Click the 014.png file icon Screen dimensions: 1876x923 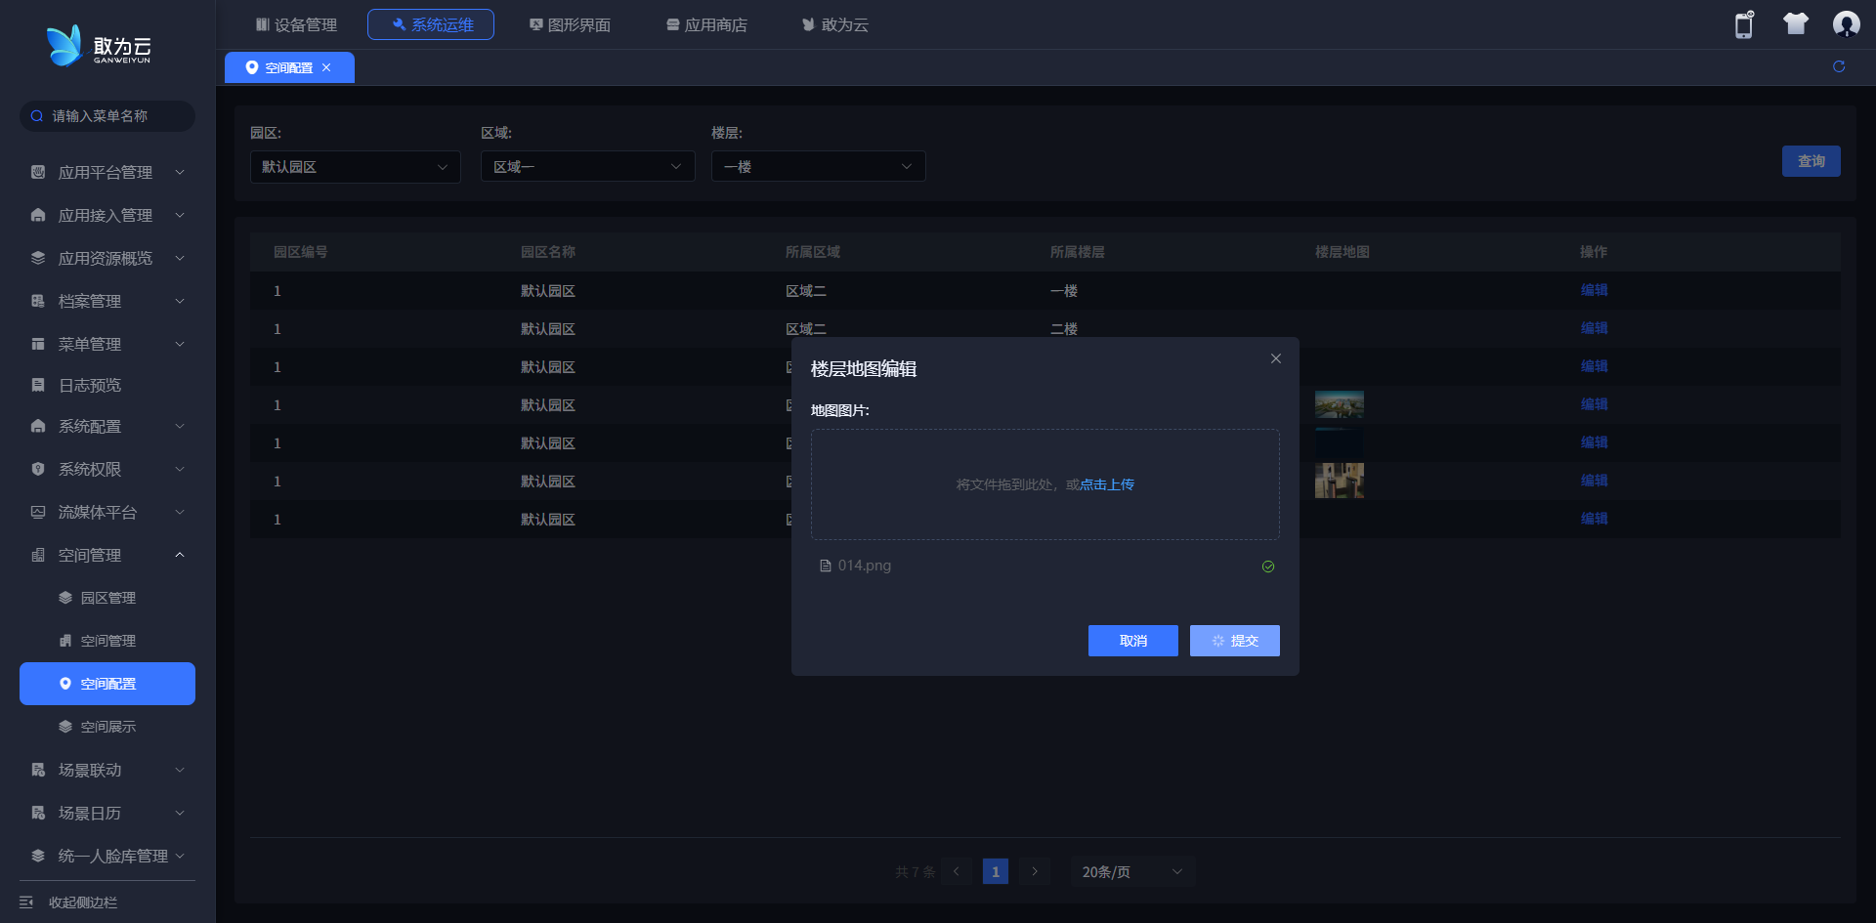click(x=826, y=566)
